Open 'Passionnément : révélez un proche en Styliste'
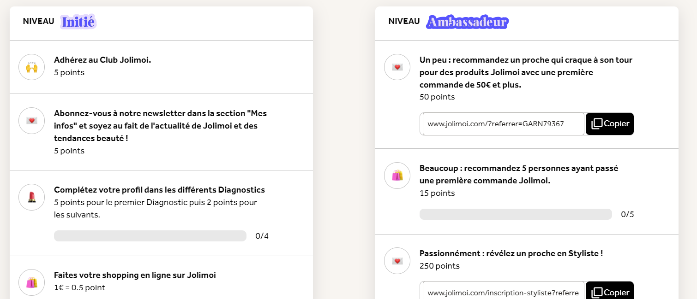Screen dimensions: 697x299 (511, 253)
